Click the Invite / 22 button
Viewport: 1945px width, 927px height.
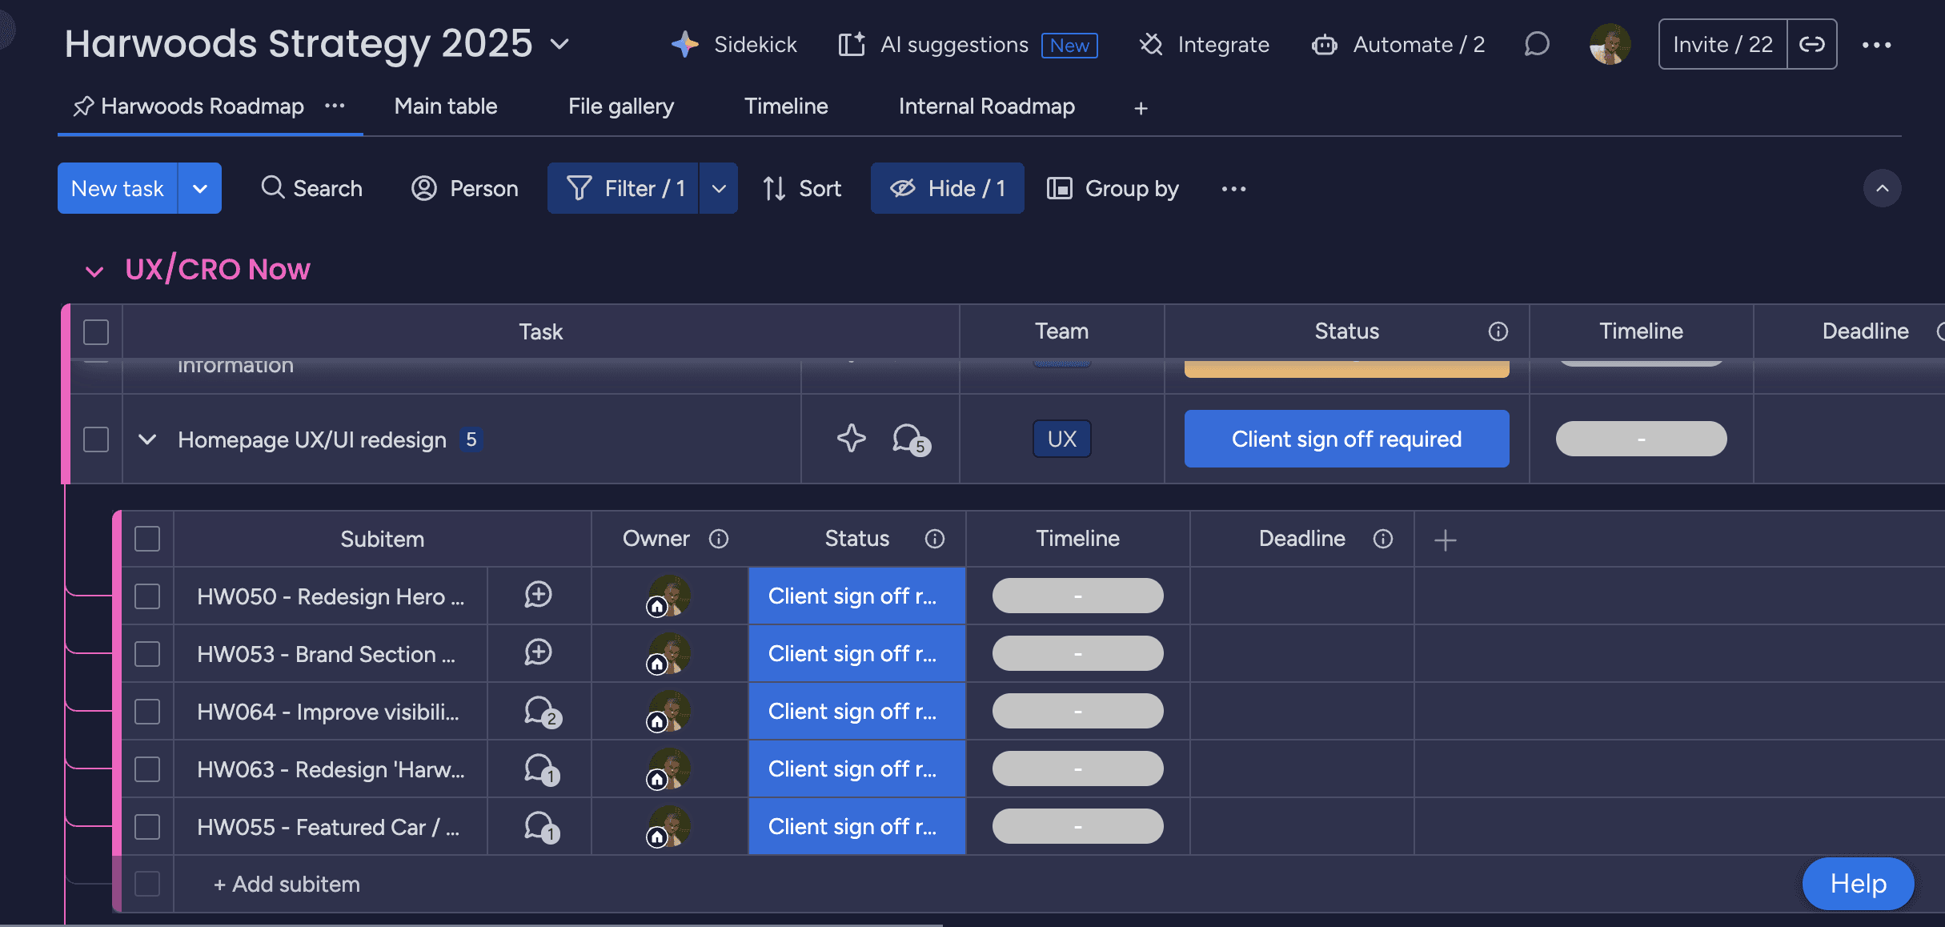coord(1722,45)
